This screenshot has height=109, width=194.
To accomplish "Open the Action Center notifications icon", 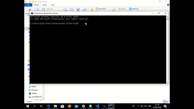I will click(165, 106).
